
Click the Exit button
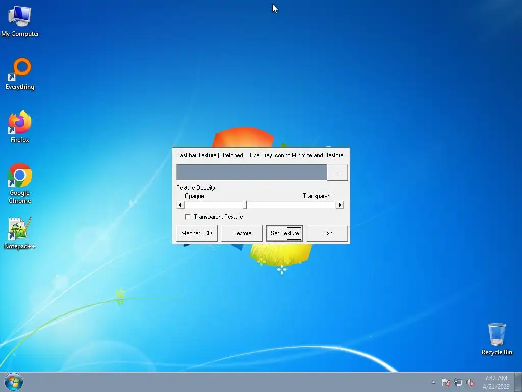[x=328, y=233]
